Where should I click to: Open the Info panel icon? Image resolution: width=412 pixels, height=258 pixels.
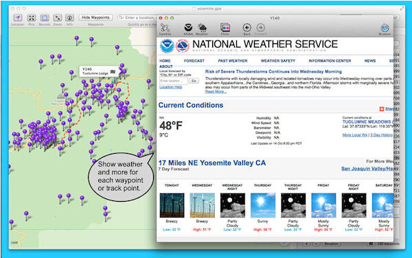(69, 18)
